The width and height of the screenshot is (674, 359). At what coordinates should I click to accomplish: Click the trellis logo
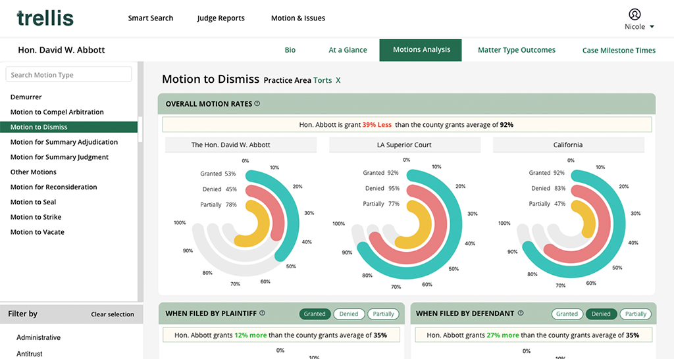click(45, 18)
